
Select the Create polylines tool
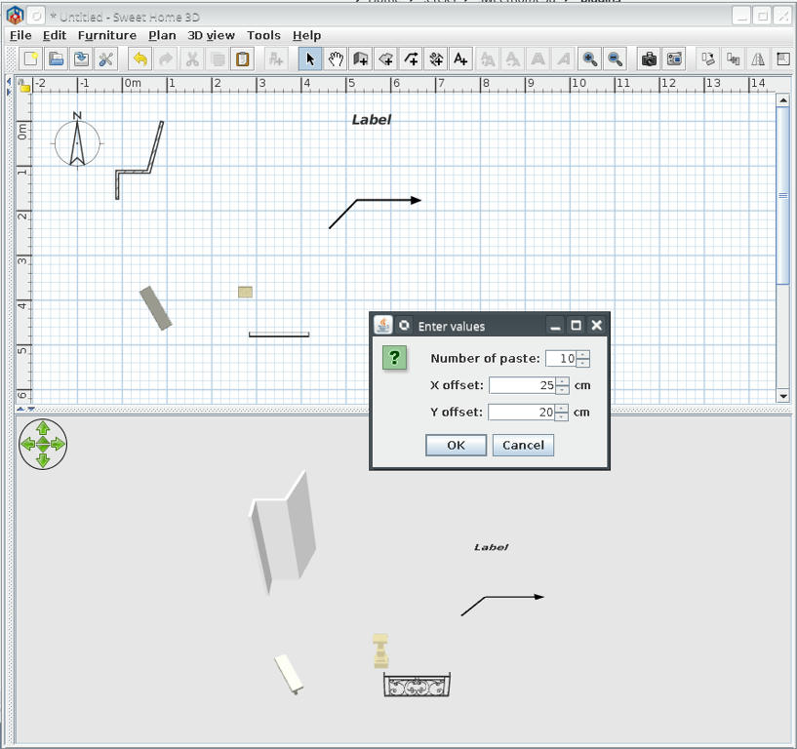pyautogui.click(x=411, y=59)
